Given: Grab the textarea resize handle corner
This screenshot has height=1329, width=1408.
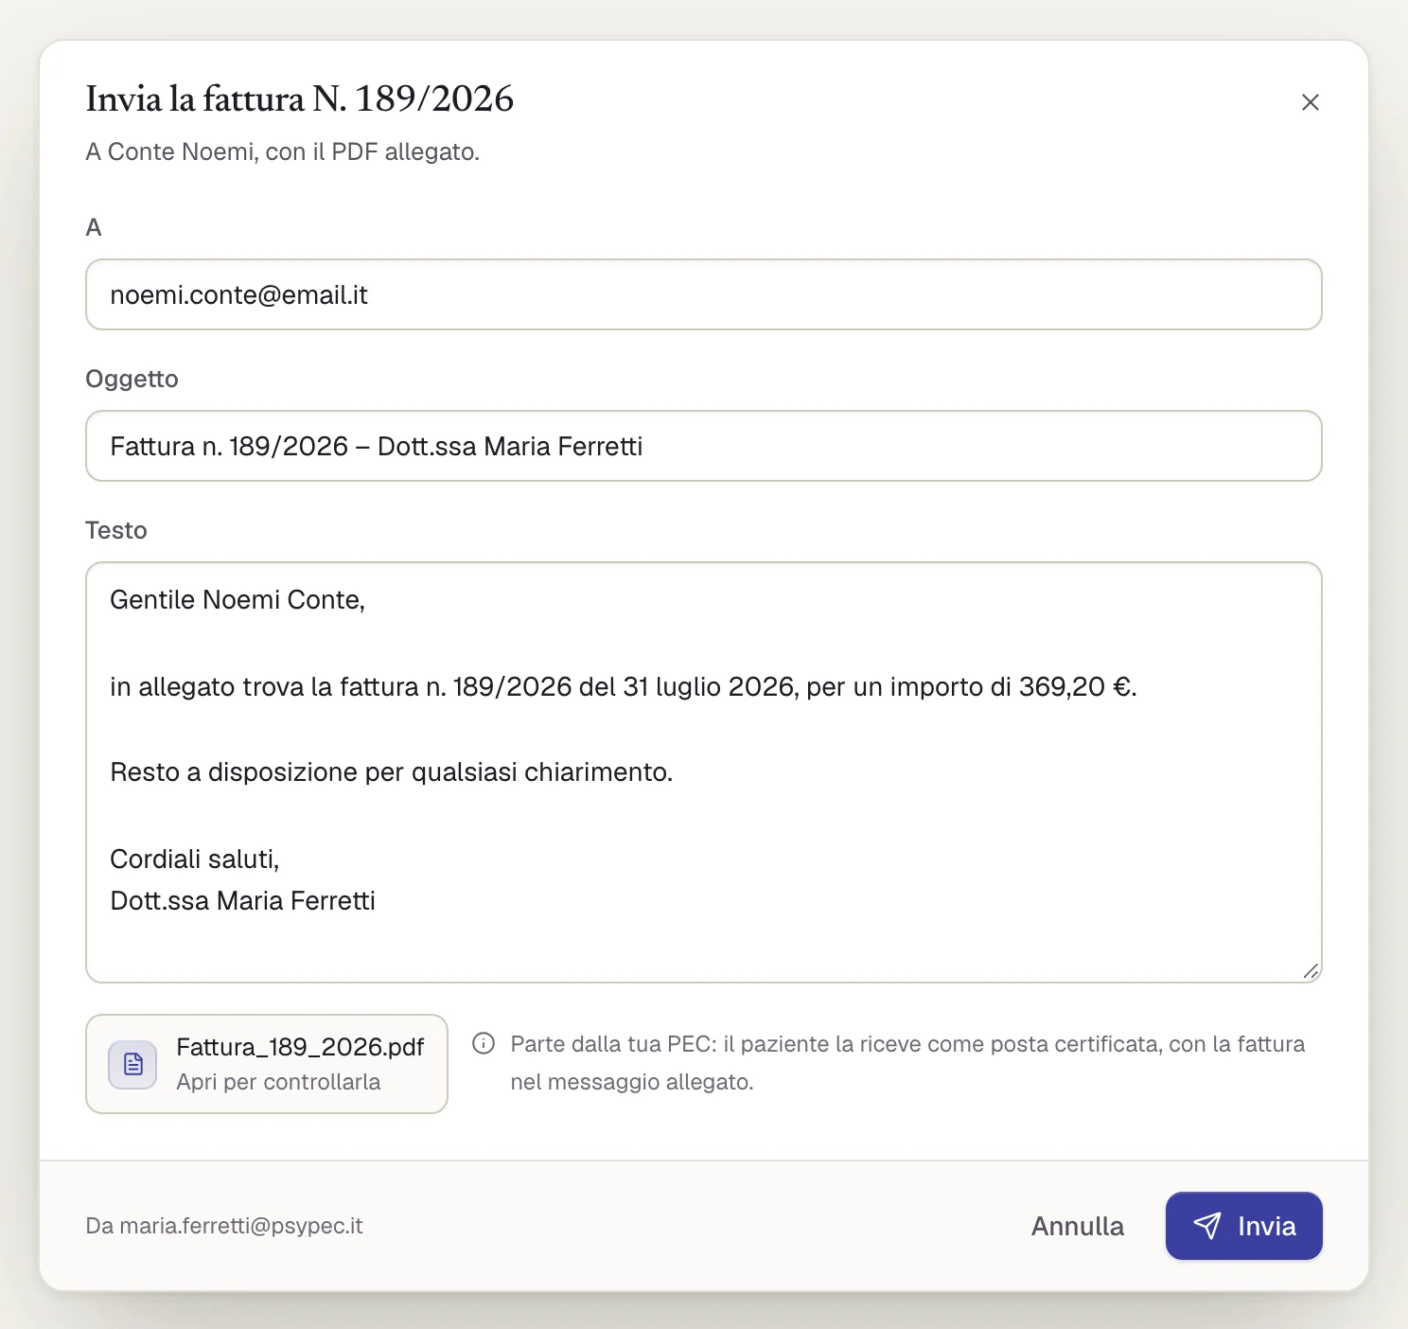Looking at the screenshot, I should [x=1311, y=971].
